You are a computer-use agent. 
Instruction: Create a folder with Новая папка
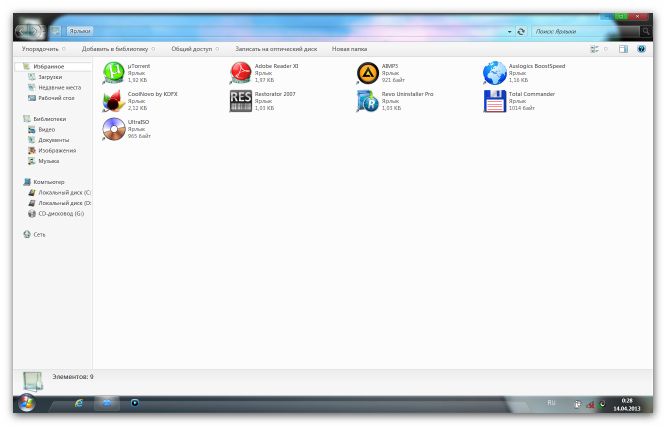point(349,49)
